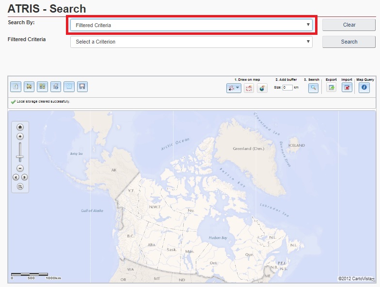Click the printer icon in map toolbar
The width and height of the screenshot is (380, 287).
[x=29, y=87]
